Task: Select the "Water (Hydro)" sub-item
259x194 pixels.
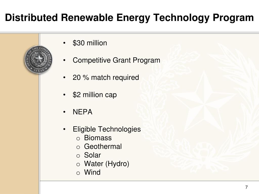Action: coord(106,164)
